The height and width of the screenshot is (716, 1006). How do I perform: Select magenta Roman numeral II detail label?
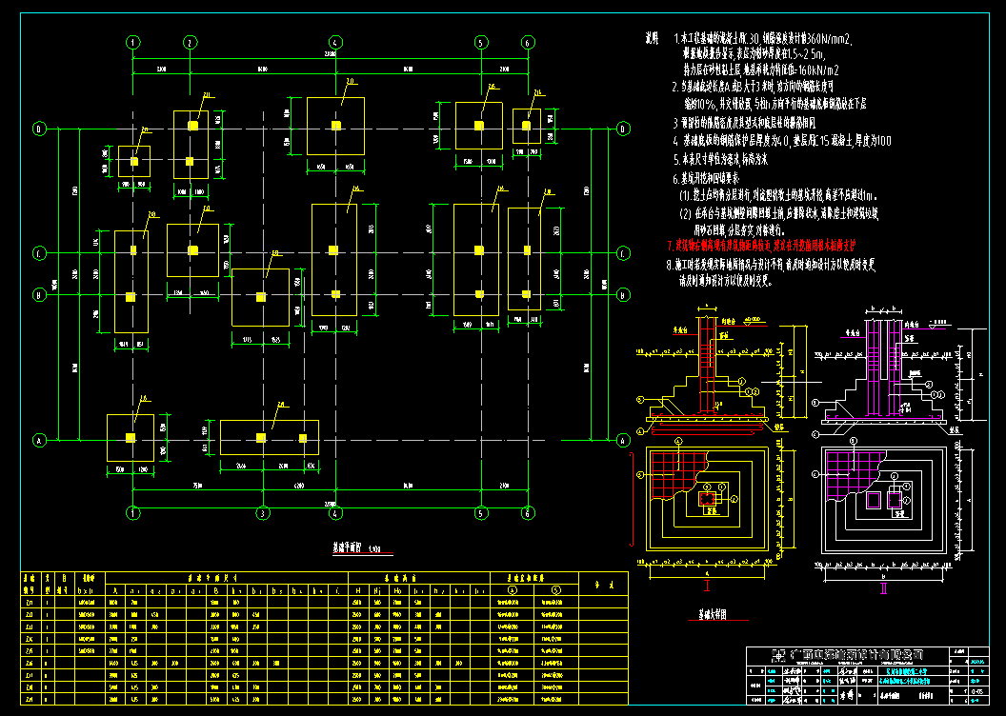(x=883, y=587)
